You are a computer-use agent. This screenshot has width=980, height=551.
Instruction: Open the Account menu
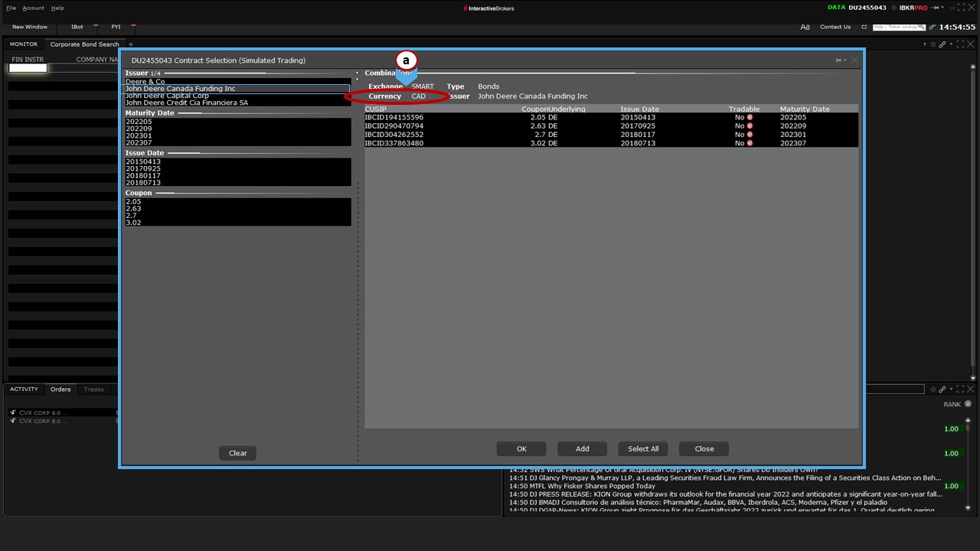[33, 8]
